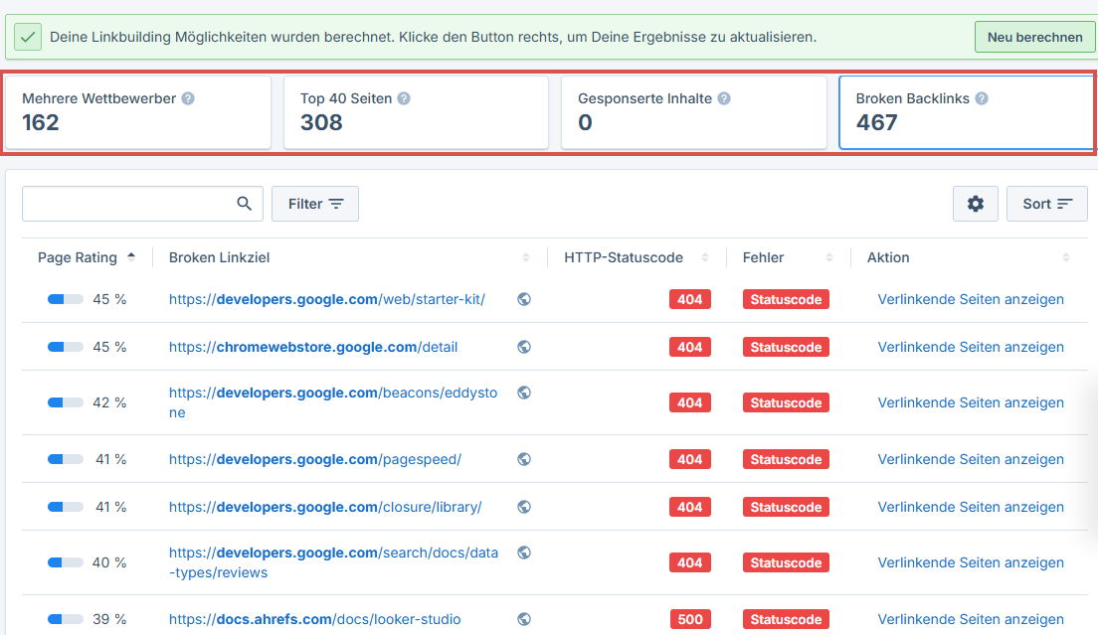Sort by Fehler column arrows
Screen dimensions: 1098x635
[829, 257]
